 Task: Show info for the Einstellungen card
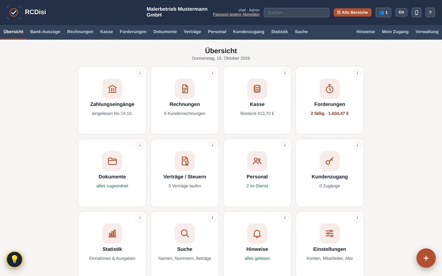click(x=357, y=218)
